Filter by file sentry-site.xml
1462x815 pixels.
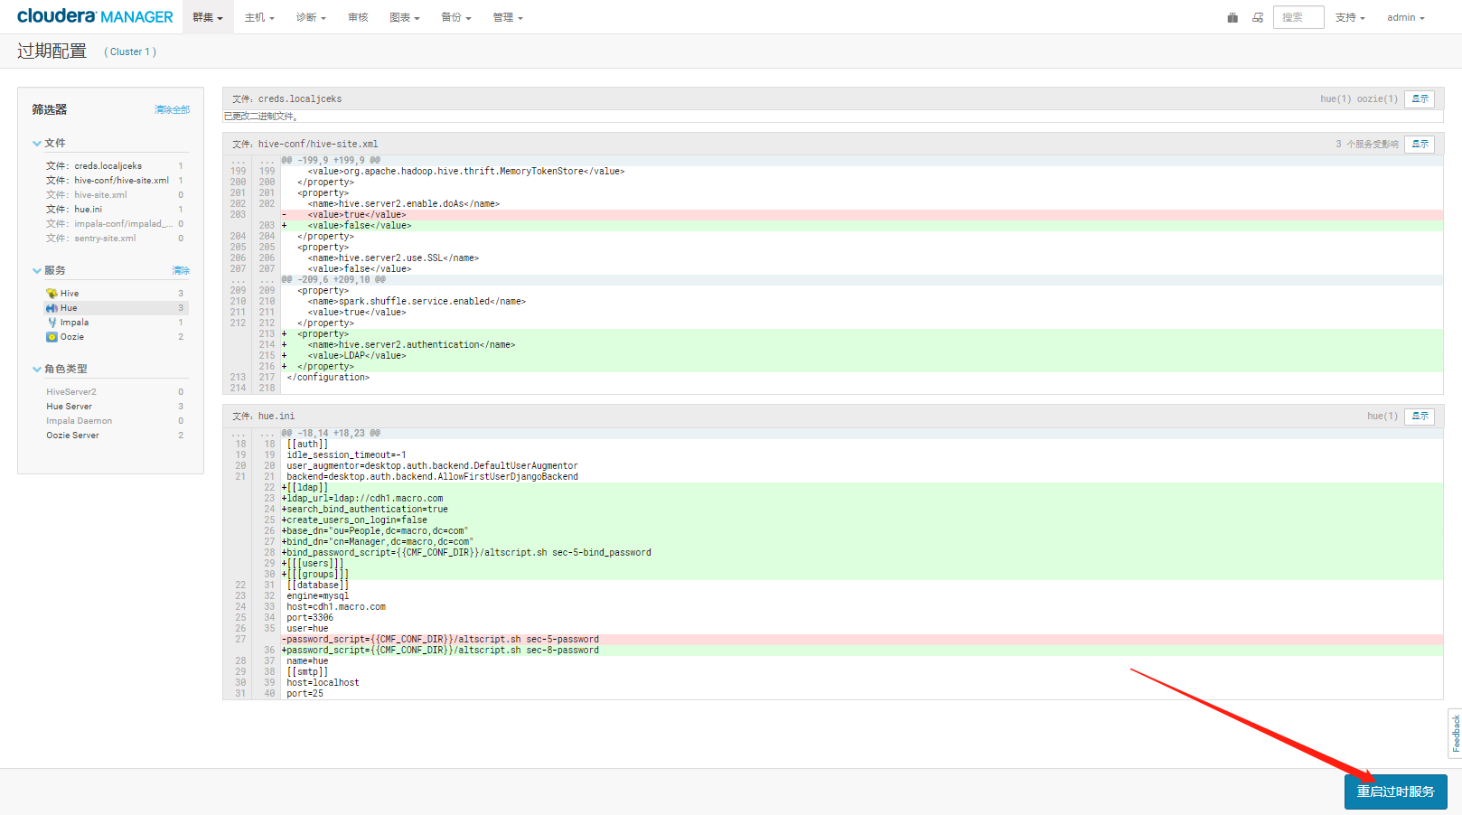point(91,239)
